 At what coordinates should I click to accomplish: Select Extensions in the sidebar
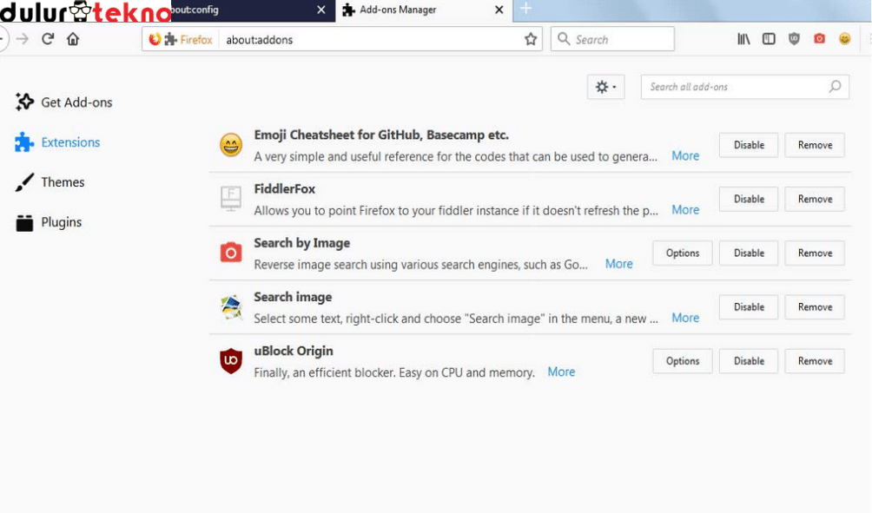point(58,142)
